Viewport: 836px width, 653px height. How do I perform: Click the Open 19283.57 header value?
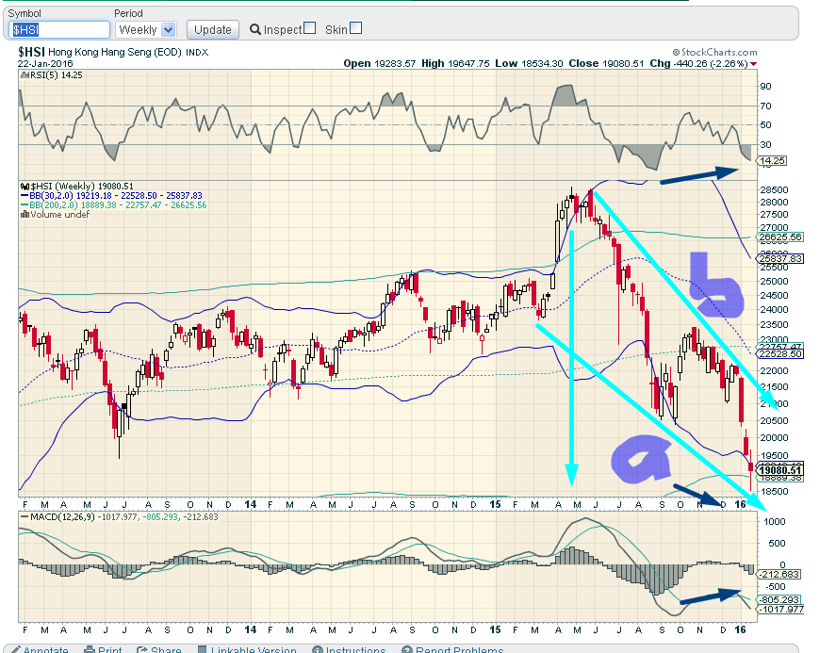point(380,63)
